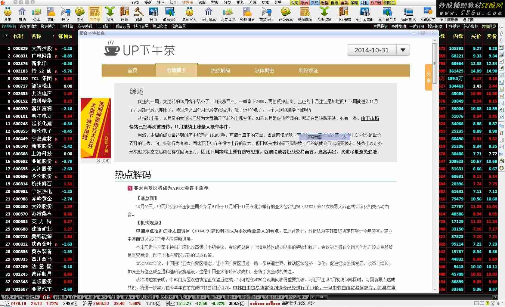Expand the 美股环球 bottom tab menu

coord(273,297)
